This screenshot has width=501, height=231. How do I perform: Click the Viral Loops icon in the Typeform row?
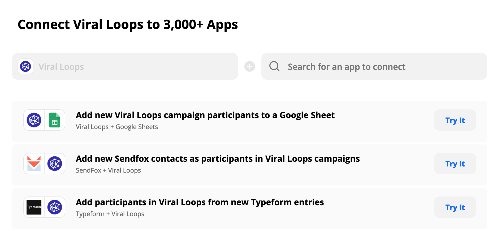55,207
